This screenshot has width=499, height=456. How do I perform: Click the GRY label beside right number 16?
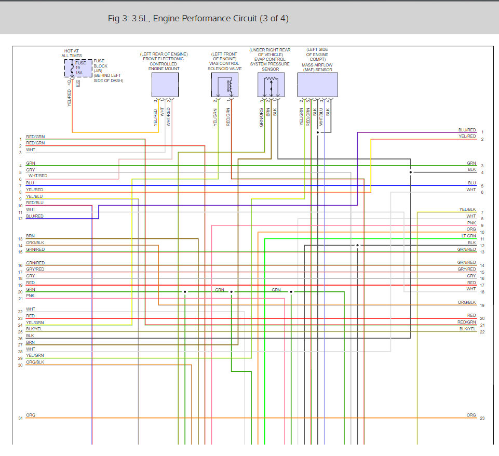click(x=471, y=276)
